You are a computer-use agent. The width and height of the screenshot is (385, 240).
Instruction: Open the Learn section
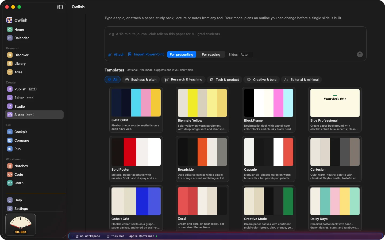point(34,183)
